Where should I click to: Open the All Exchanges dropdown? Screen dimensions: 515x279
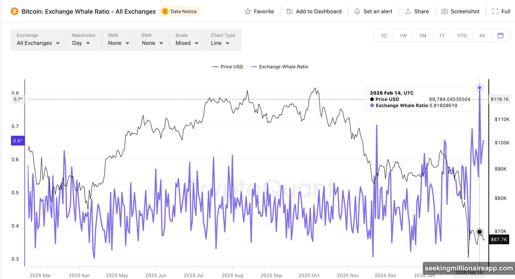pyautogui.click(x=38, y=43)
